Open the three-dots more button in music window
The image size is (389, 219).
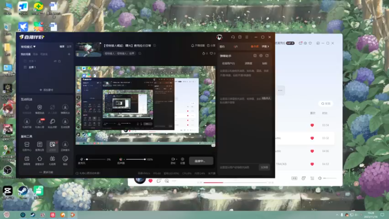(280, 91)
